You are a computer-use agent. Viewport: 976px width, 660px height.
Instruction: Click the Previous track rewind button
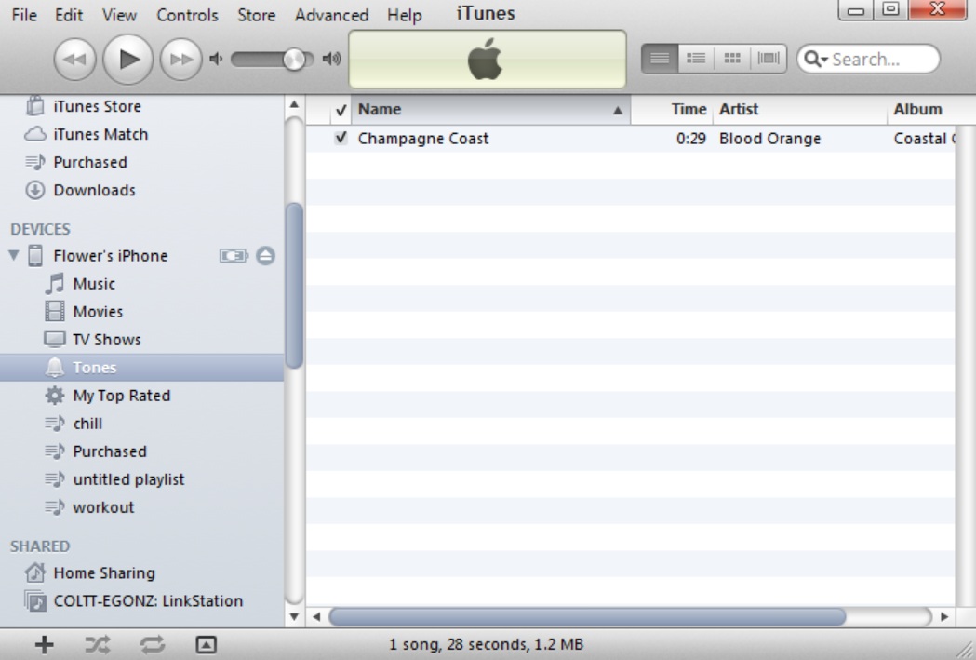74,60
